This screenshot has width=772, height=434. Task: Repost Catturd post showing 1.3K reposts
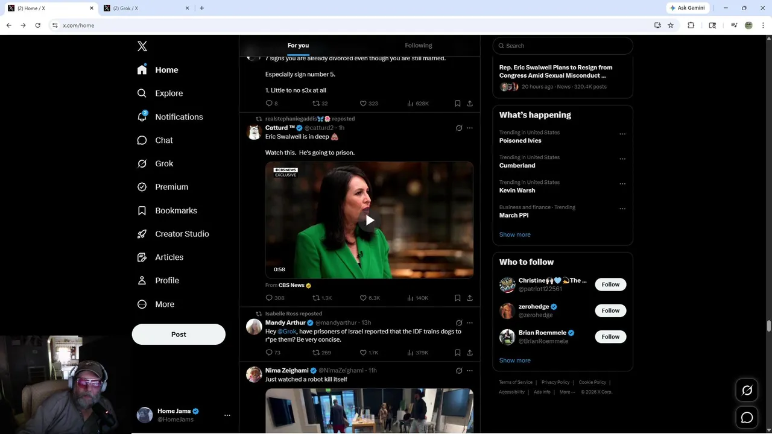(x=322, y=298)
